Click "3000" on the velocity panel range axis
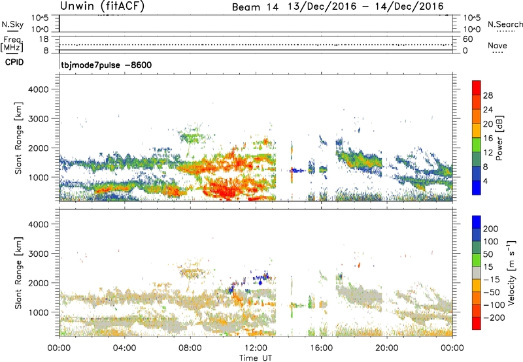This screenshot has width=523, height=362. click(38, 254)
